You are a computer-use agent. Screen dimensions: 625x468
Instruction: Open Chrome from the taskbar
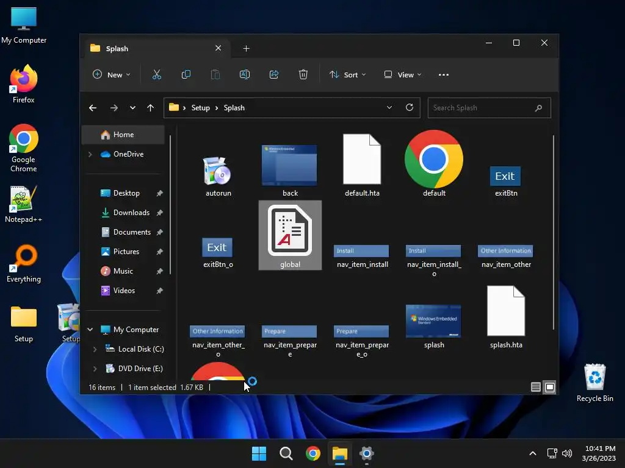(x=313, y=453)
